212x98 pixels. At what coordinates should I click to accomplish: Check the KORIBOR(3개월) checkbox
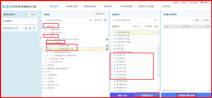tap(112, 36)
